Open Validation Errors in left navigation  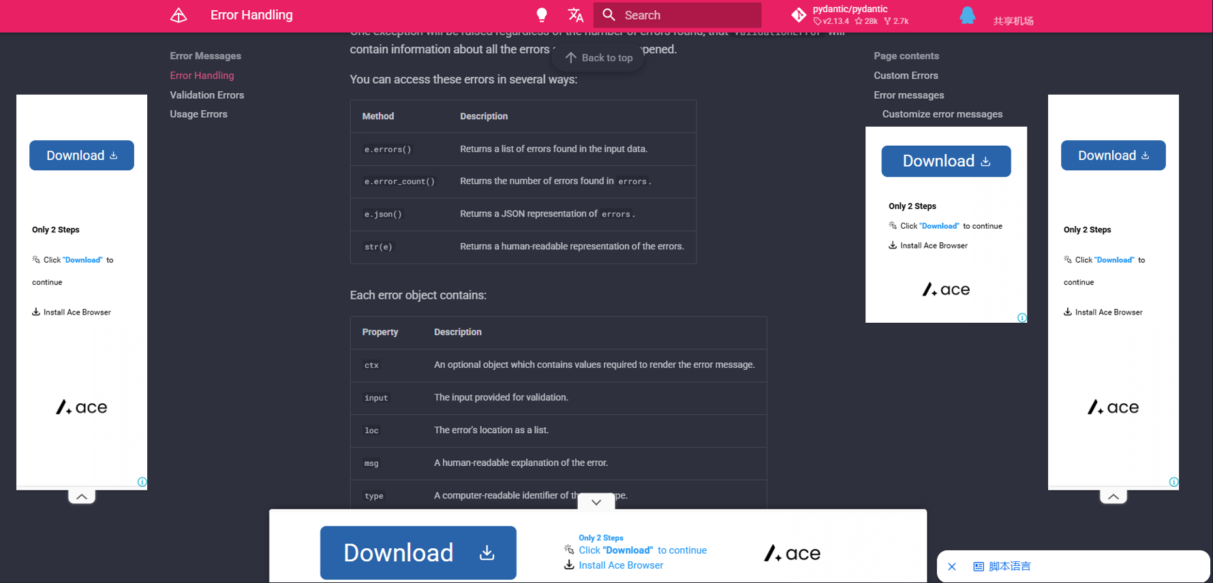(x=206, y=95)
